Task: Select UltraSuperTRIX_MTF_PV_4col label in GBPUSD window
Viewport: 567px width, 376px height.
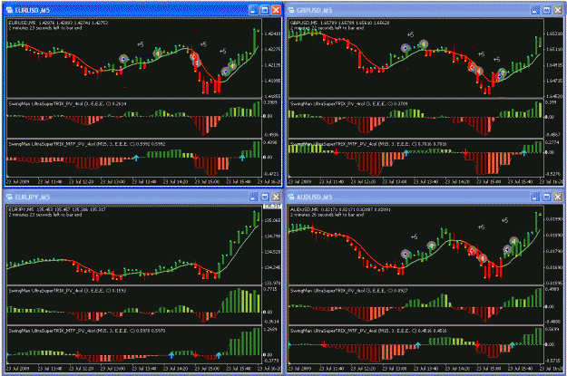Action: click(368, 144)
